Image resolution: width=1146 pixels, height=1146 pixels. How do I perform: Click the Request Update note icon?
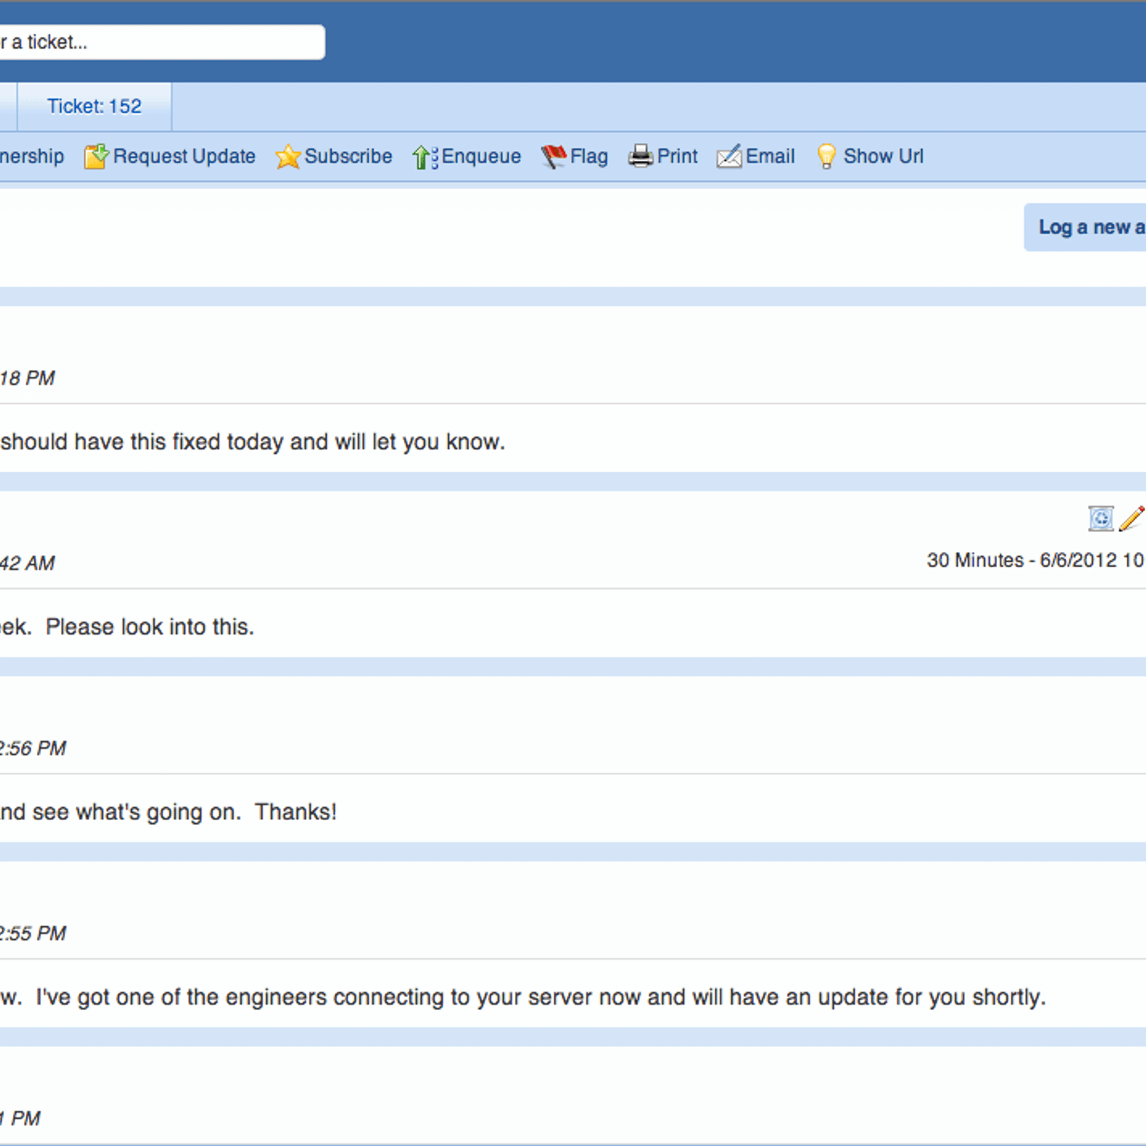click(x=96, y=156)
